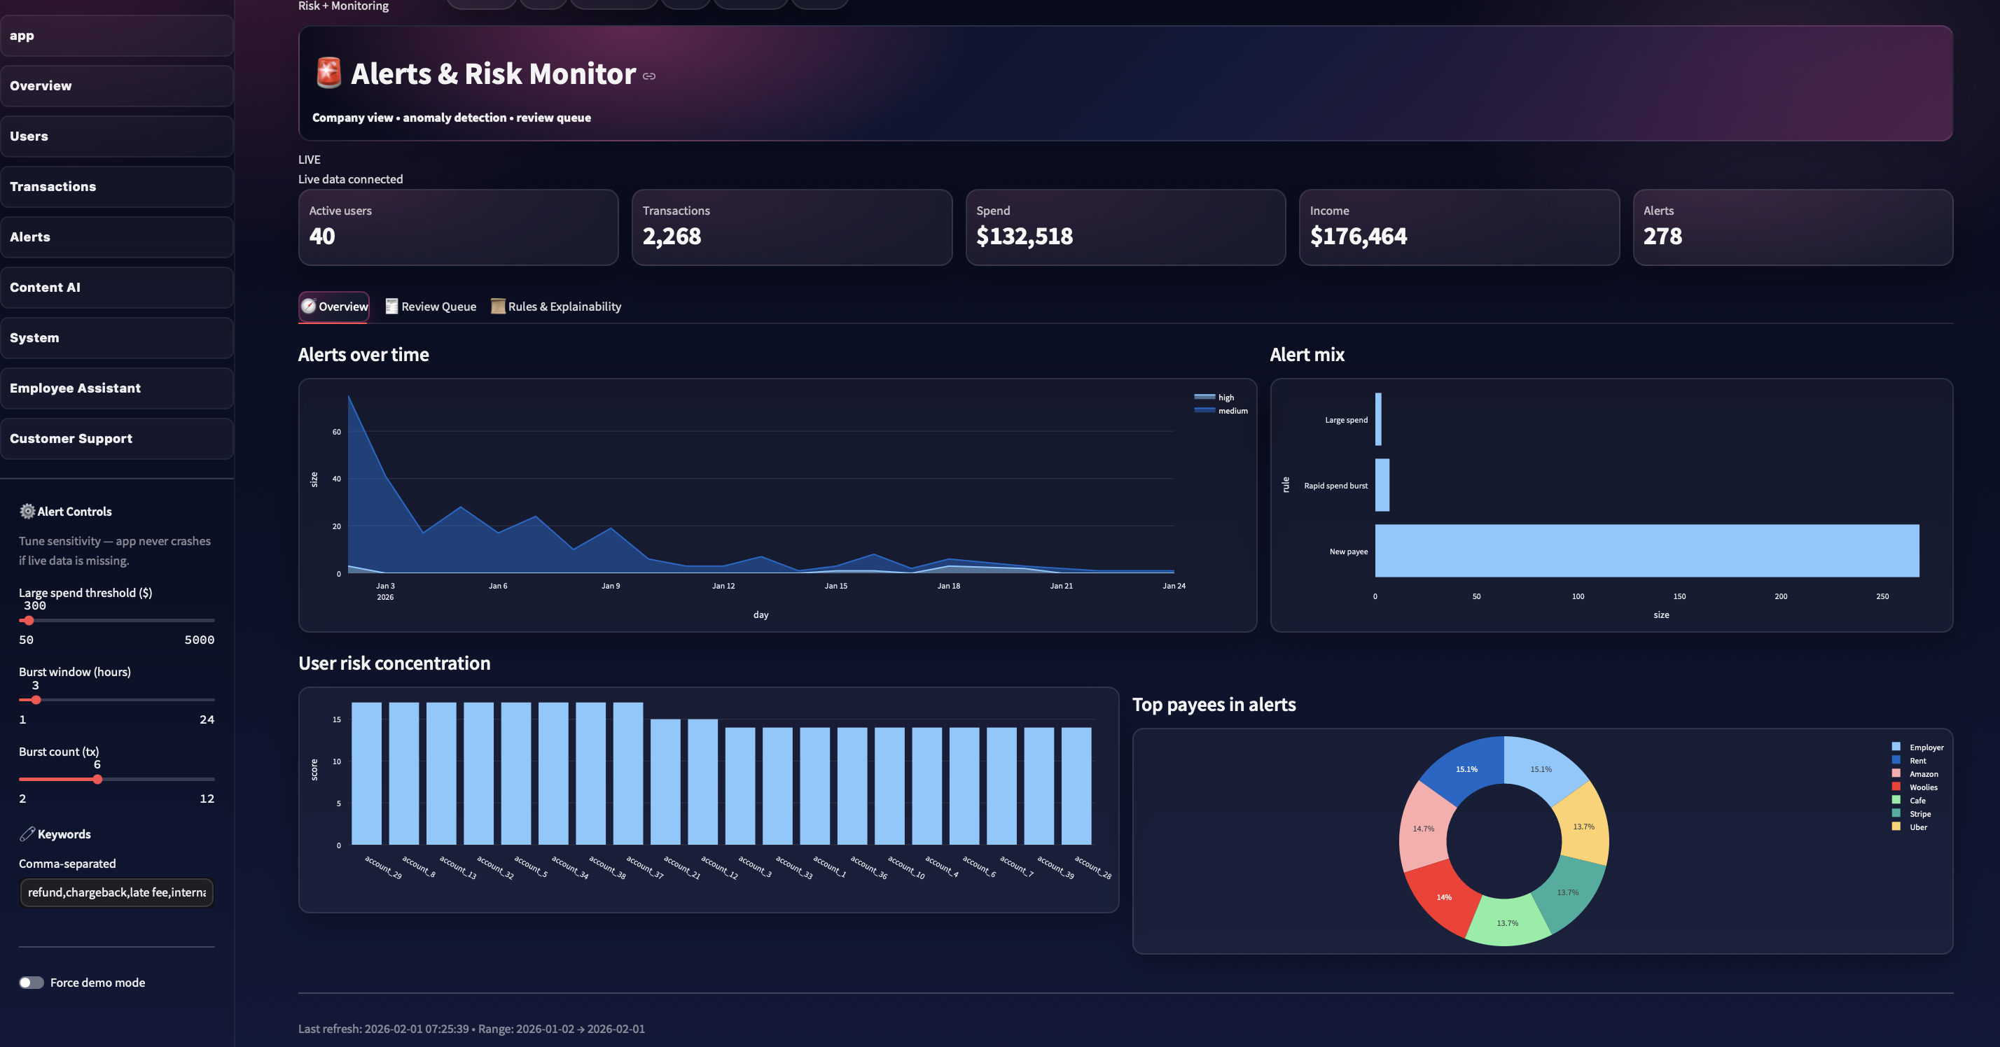
Task: Go to Employee Assistant page
Action: 116,388
